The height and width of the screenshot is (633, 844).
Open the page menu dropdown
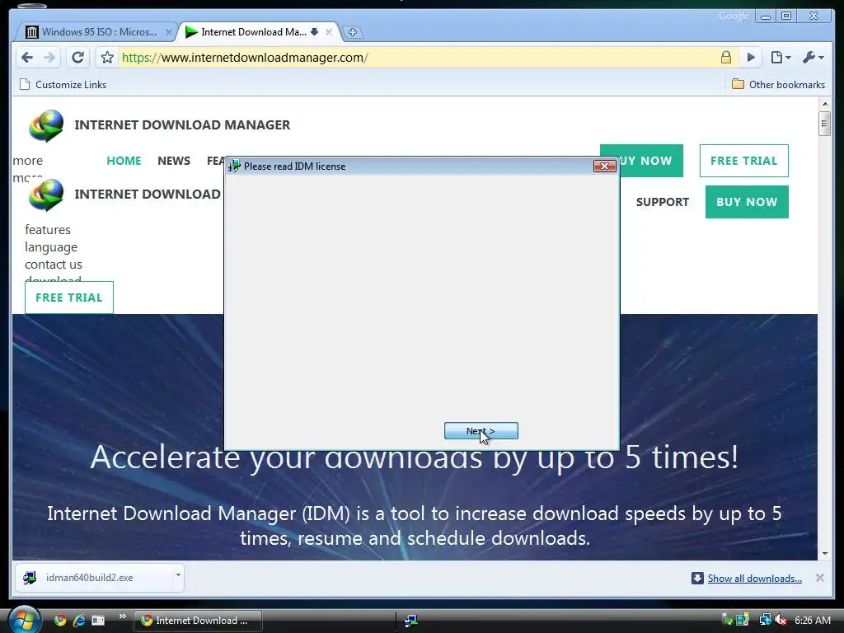[781, 58]
